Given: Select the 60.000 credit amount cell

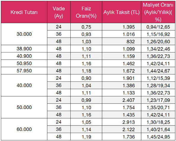Looking at the screenshot, I should tap(24, 129).
